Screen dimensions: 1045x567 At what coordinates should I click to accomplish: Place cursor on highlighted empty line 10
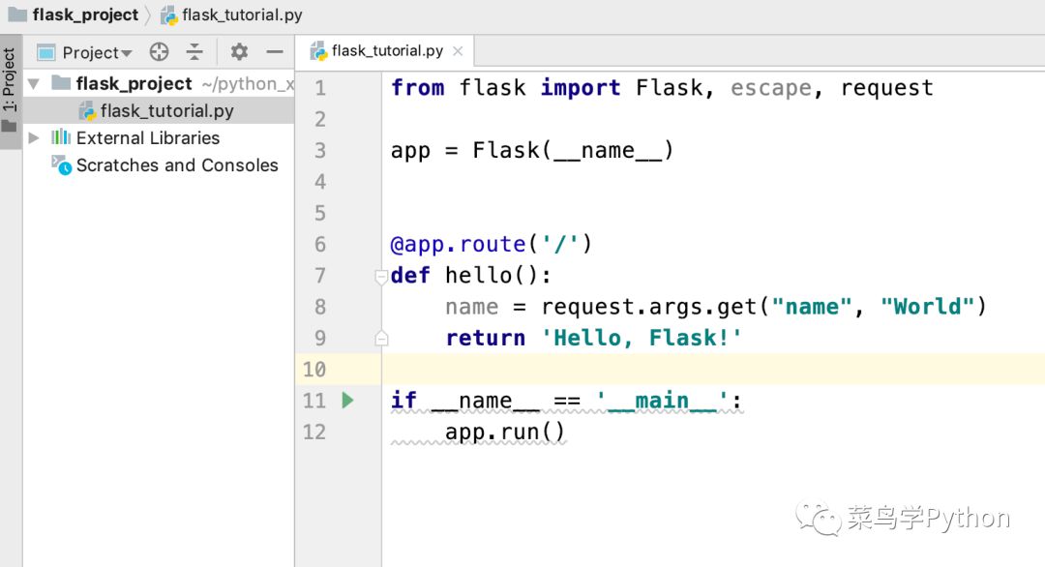point(677,370)
